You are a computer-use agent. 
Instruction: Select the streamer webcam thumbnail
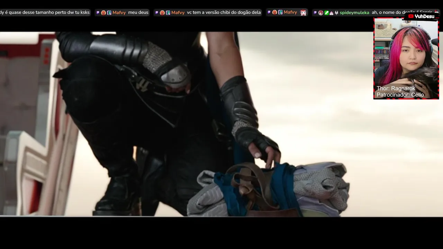click(x=406, y=58)
